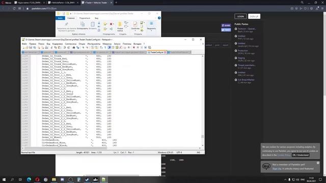The width and height of the screenshot is (326, 183).
Task: Click the Вставить paste button in Explorer ribbon
Action: (93, 26)
